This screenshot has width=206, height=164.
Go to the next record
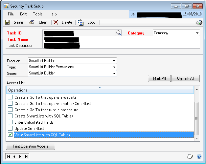tap(20, 157)
